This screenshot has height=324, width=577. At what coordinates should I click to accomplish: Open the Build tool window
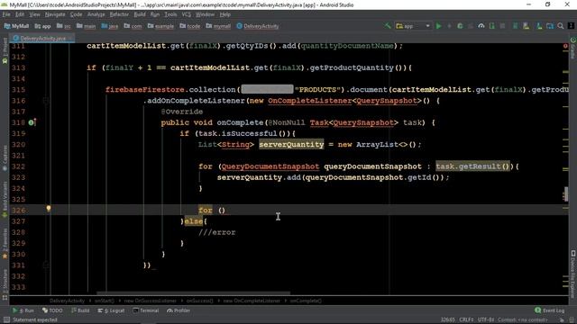(x=80, y=310)
